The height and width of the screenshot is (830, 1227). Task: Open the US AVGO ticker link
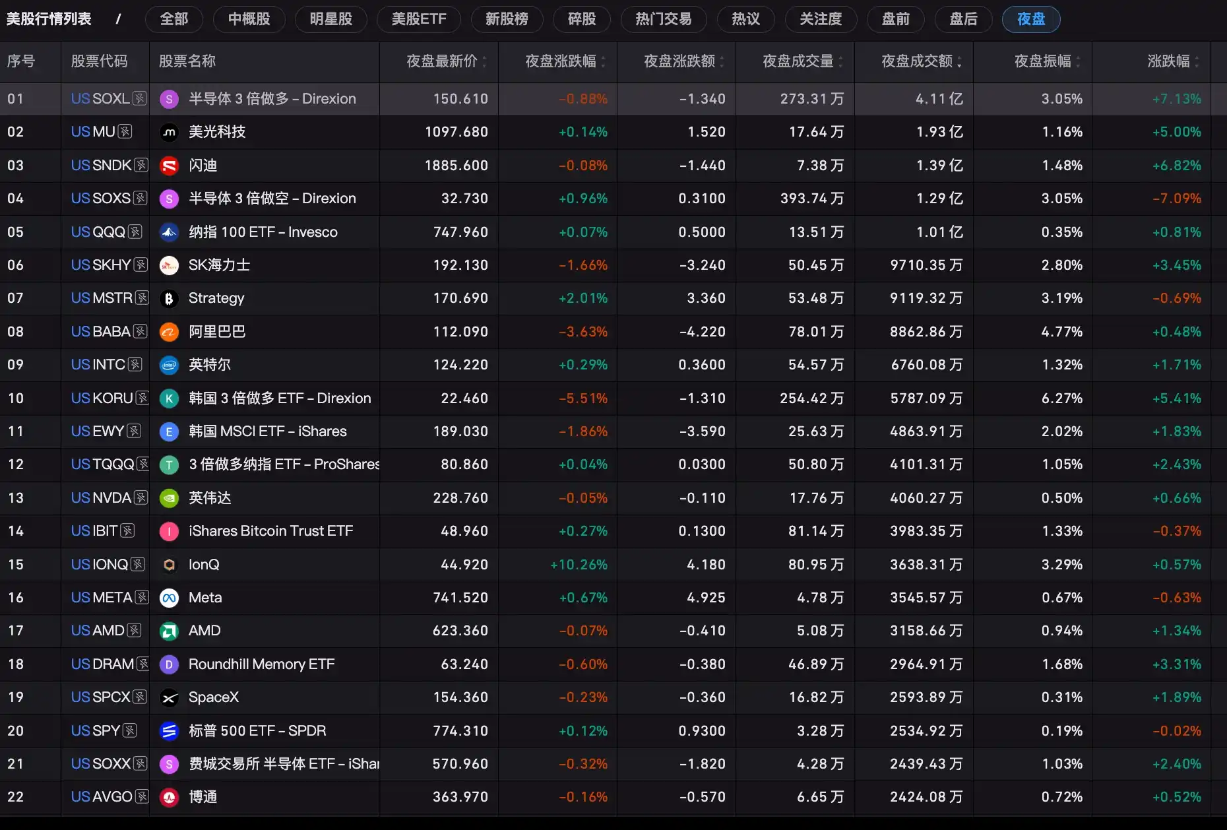(x=102, y=797)
